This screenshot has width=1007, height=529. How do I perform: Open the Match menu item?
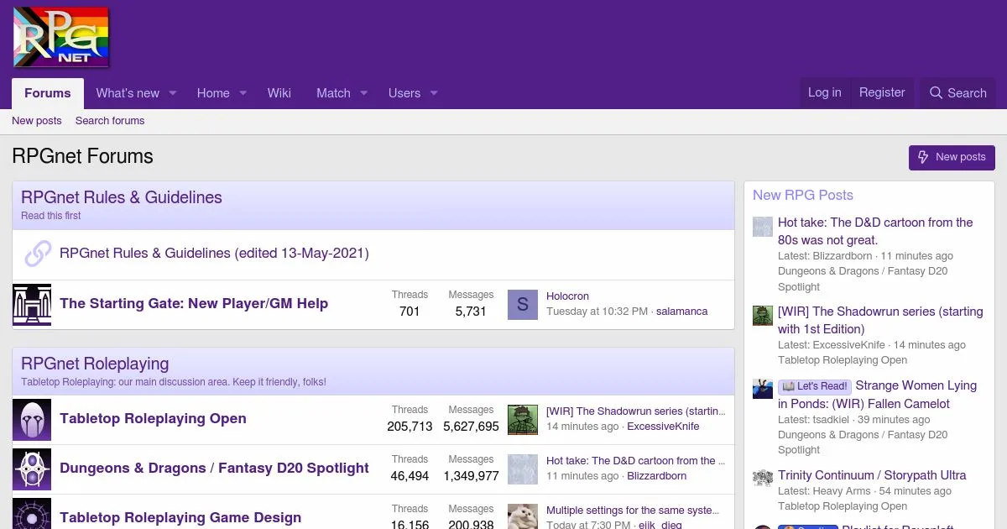tap(333, 93)
